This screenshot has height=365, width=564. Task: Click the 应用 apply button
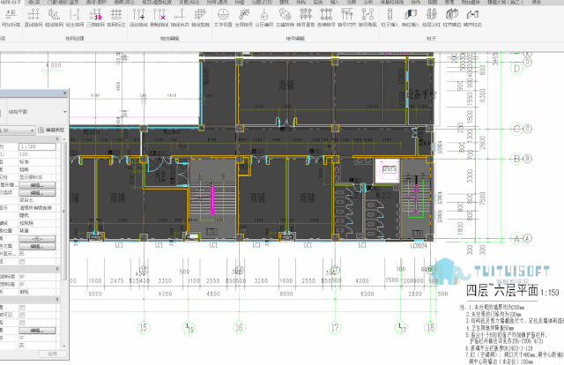[52, 354]
